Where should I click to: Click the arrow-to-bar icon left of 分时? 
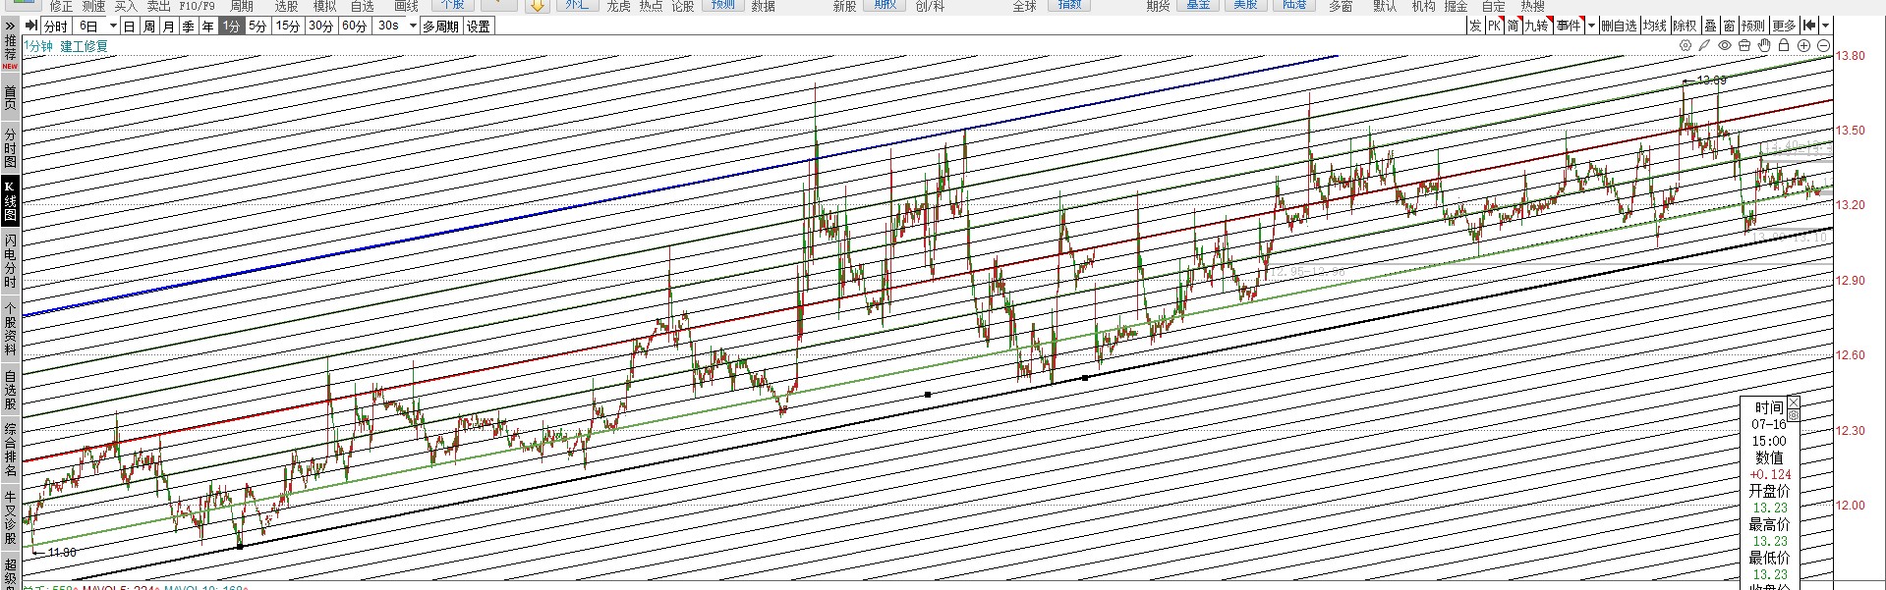(31, 26)
